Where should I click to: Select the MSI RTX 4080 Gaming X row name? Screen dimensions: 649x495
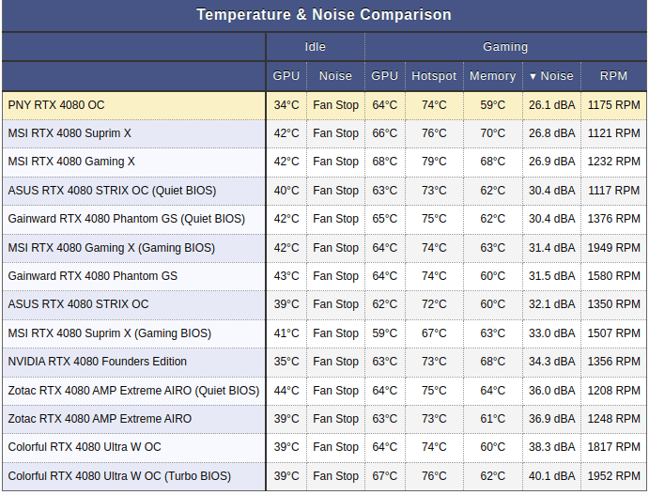click(x=71, y=162)
